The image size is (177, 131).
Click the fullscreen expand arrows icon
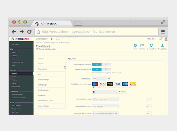click(x=163, y=22)
